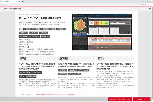
Task: Click the Lumada Solution Hub title
Action: tap(12, 9)
